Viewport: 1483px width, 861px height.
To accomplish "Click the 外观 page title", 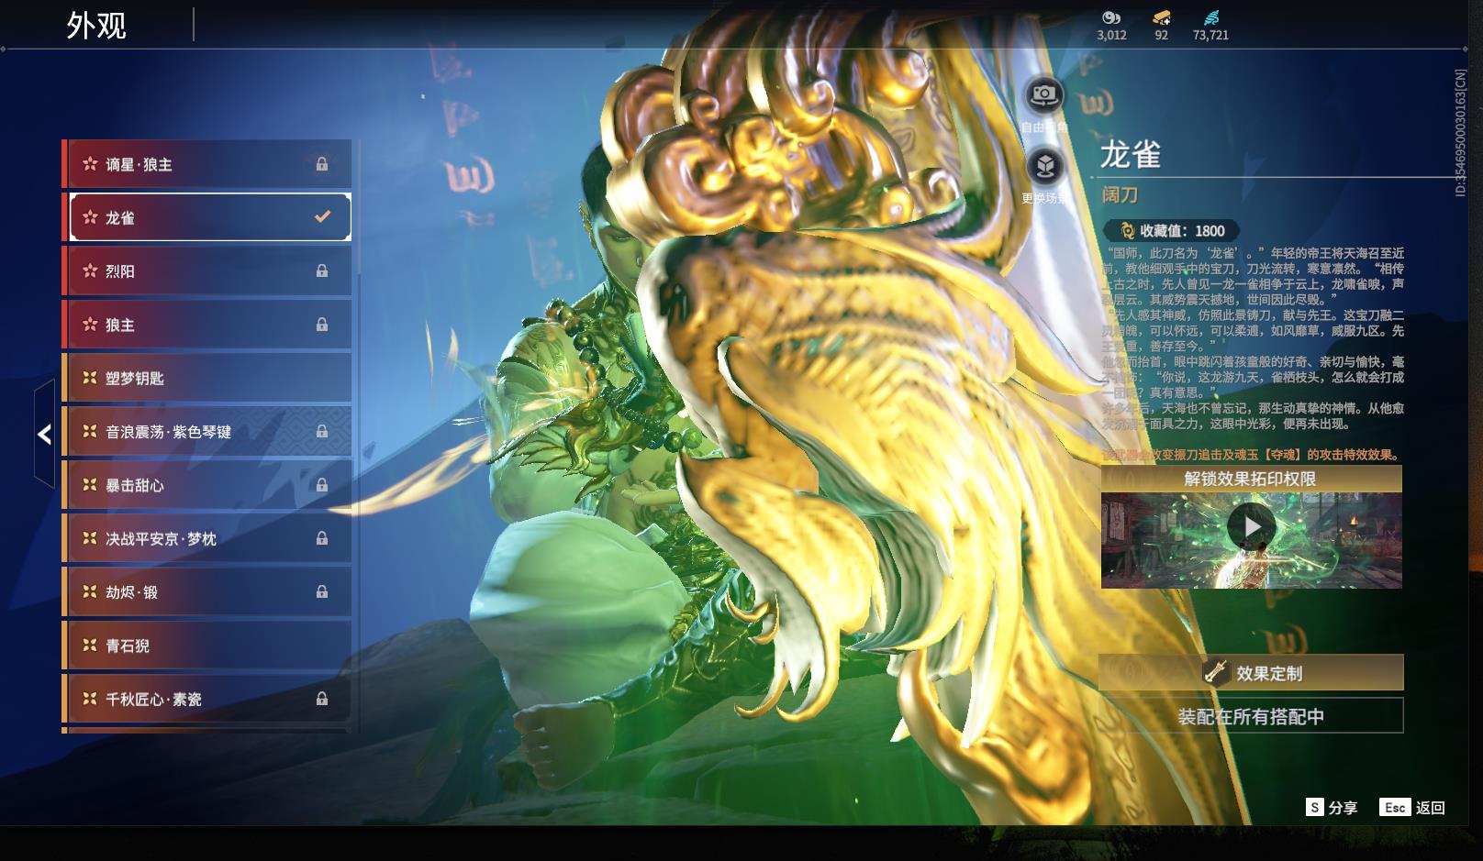I will [96, 26].
